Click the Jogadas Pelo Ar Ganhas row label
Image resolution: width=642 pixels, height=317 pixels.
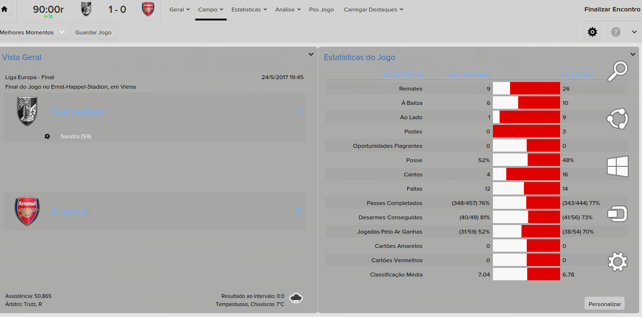click(390, 232)
